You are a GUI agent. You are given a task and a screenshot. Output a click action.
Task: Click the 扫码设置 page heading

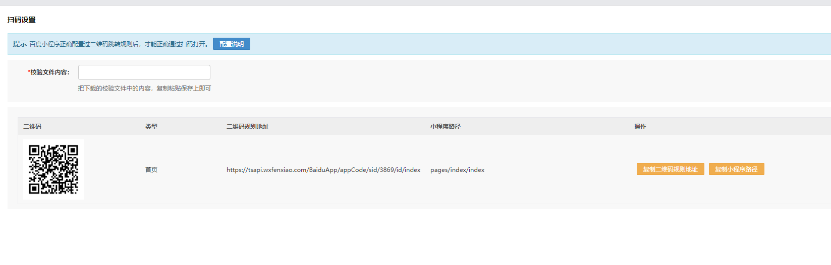(x=22, y=20)
